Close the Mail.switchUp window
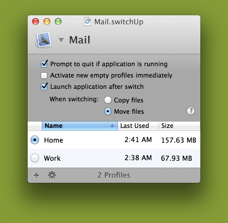This screenshot has height=223, width=228. click(36, 22)
